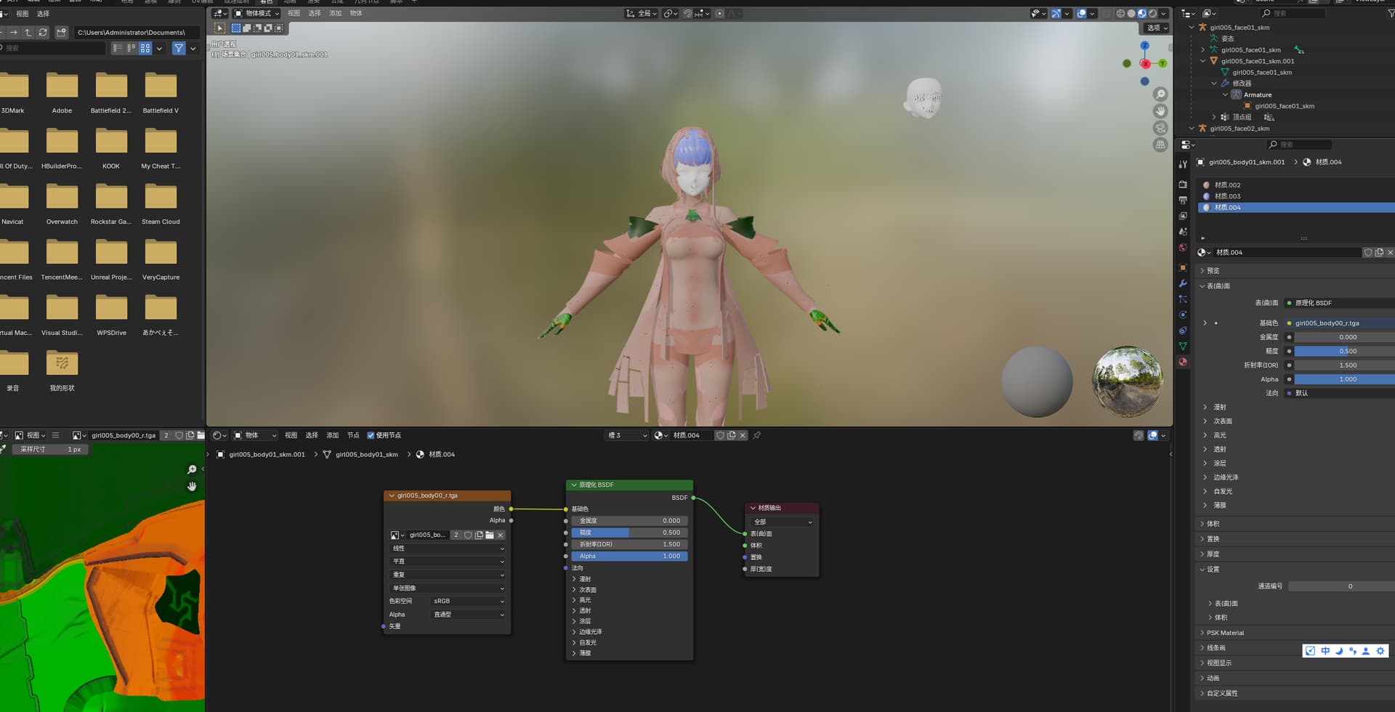Select 材质.003 in material slot list

1227,196
